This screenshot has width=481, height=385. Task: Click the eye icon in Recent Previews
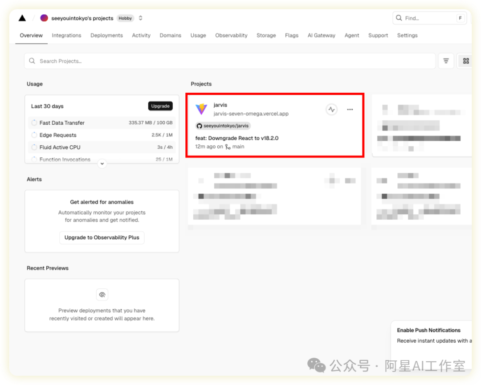(102, 295)
